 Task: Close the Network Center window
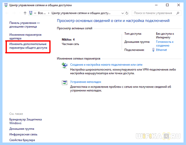click(179, 5)
